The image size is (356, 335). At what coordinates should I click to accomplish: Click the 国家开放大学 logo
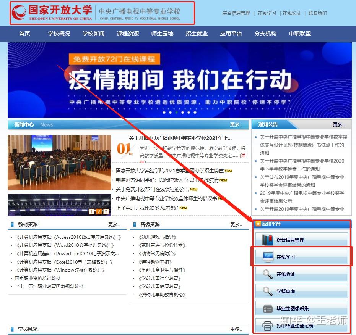pos(52,13)
